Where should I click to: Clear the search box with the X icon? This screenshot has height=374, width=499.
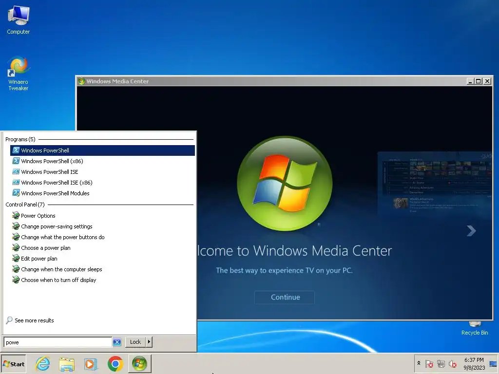(117, 342)
